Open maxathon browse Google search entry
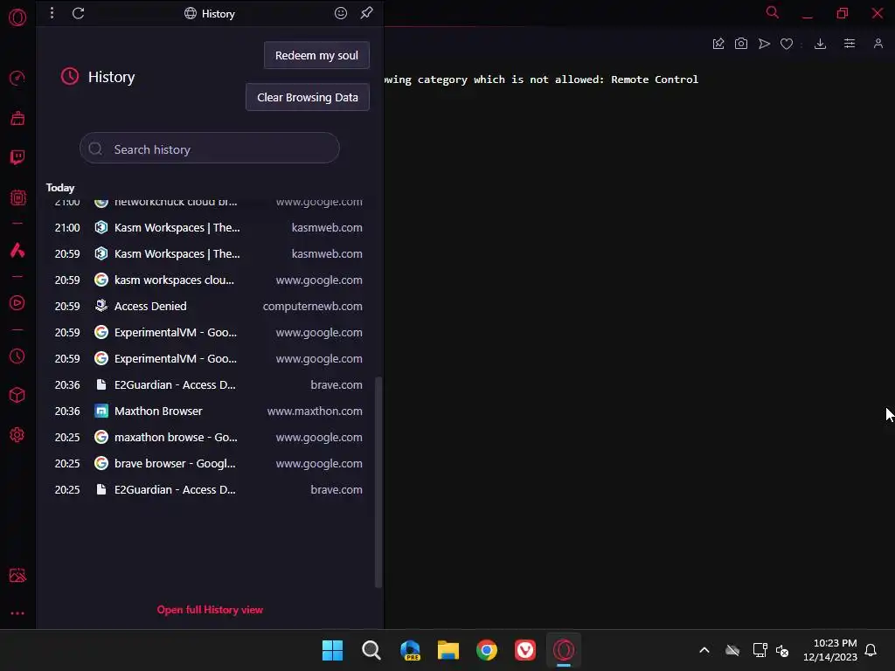The image size is (895, 671). coord(209,438)
